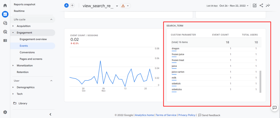Open the Reports bar-chart icon
The width and height of the screenshot is (280, 118).
(x=5, y=14)
